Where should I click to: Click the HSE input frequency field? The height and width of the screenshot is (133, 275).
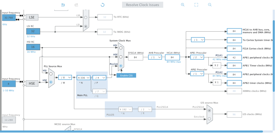pyautogui.click(x=9, y=84)
